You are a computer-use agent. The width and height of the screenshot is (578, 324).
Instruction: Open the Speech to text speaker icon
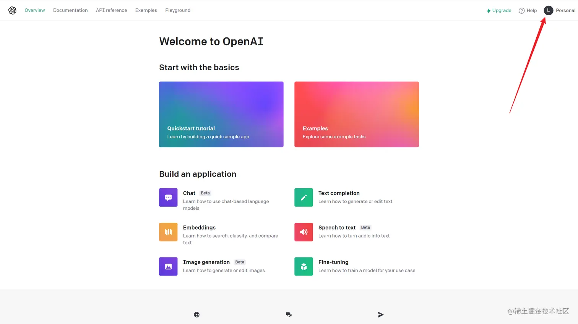[304, 232]
